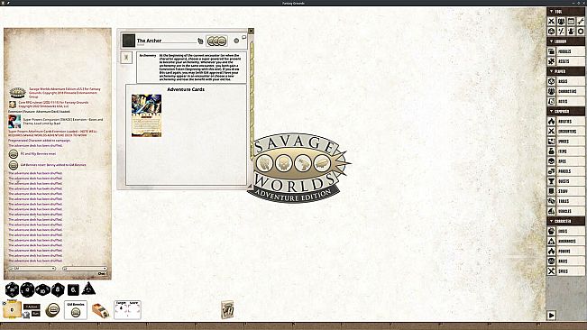This screenshot has height=330, width=587.
Task: Click the action card deck shoe
Action: pyautogui.click(x=100, y=310)
